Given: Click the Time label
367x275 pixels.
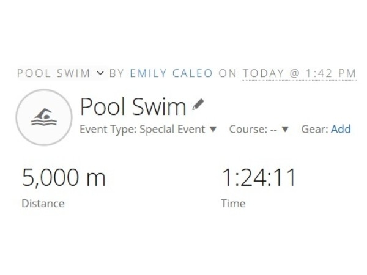Looking at the screenshot, I should point(233,204).
